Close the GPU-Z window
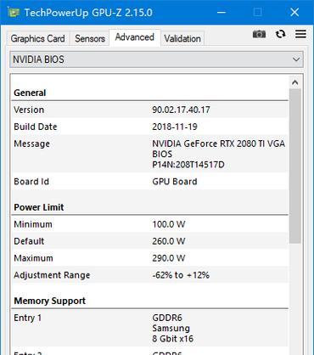The height and width of the screenshot is (355, 314). point(294,13)
